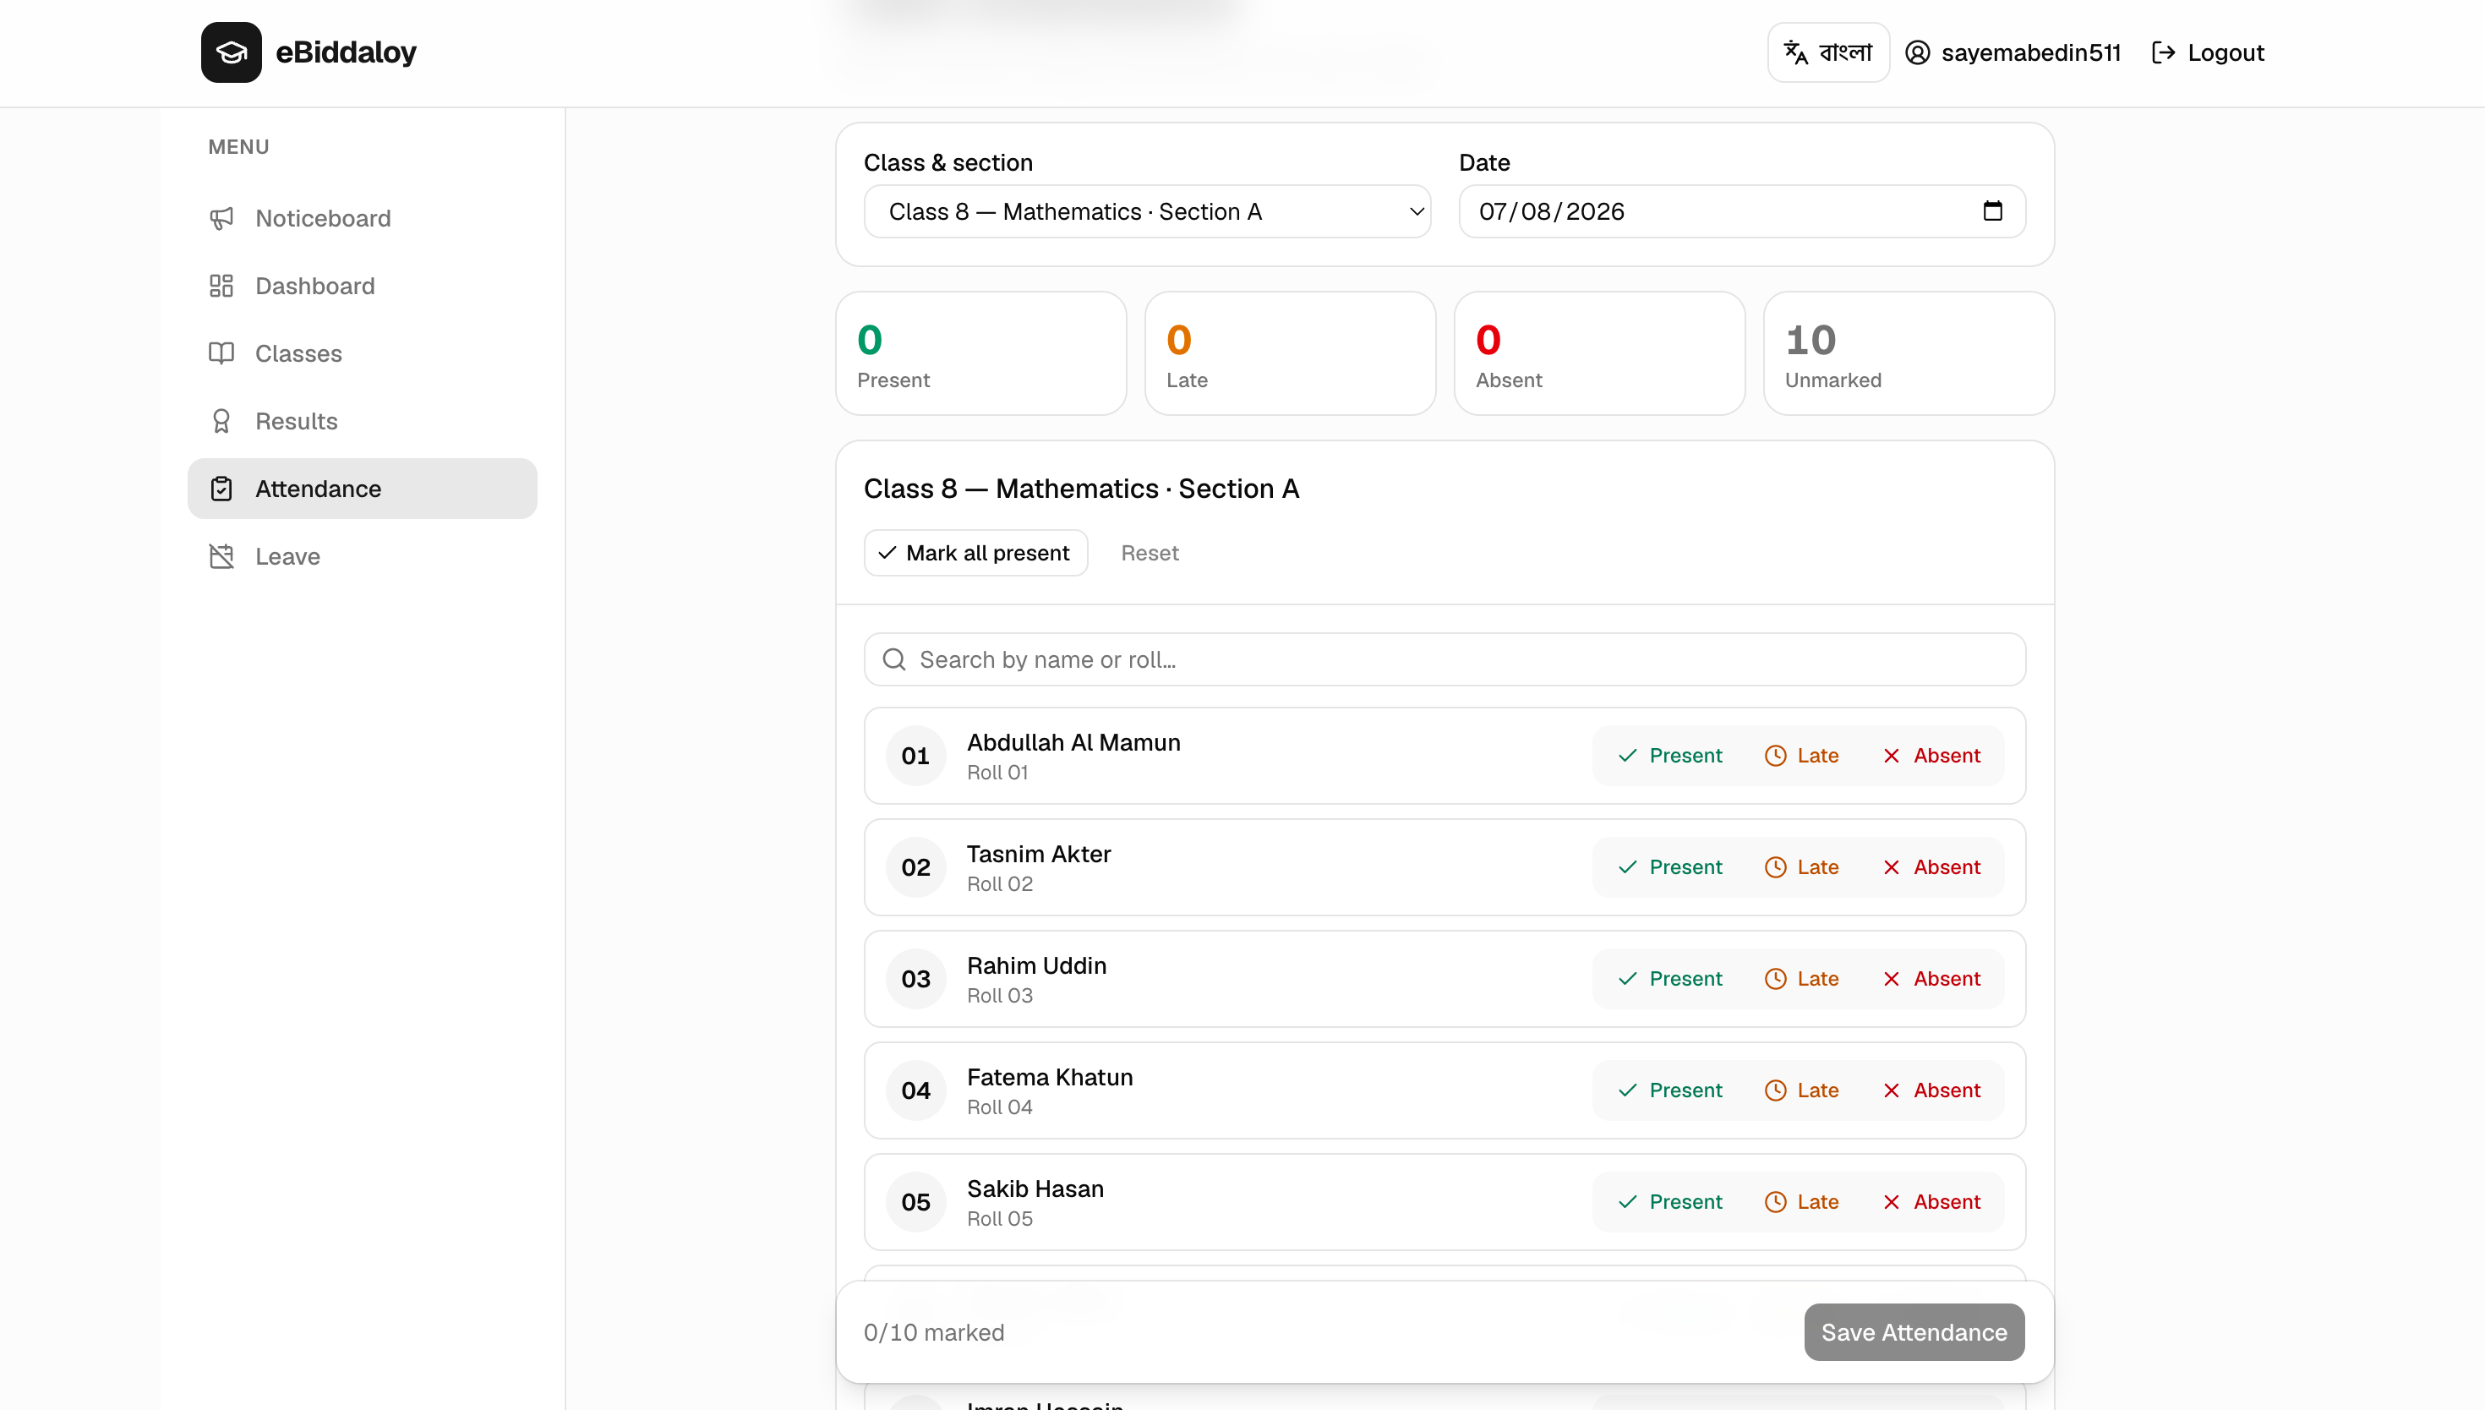Mark Rahim Uddin as Late
The image size is (2485, 1410).
click(1800, 978)
